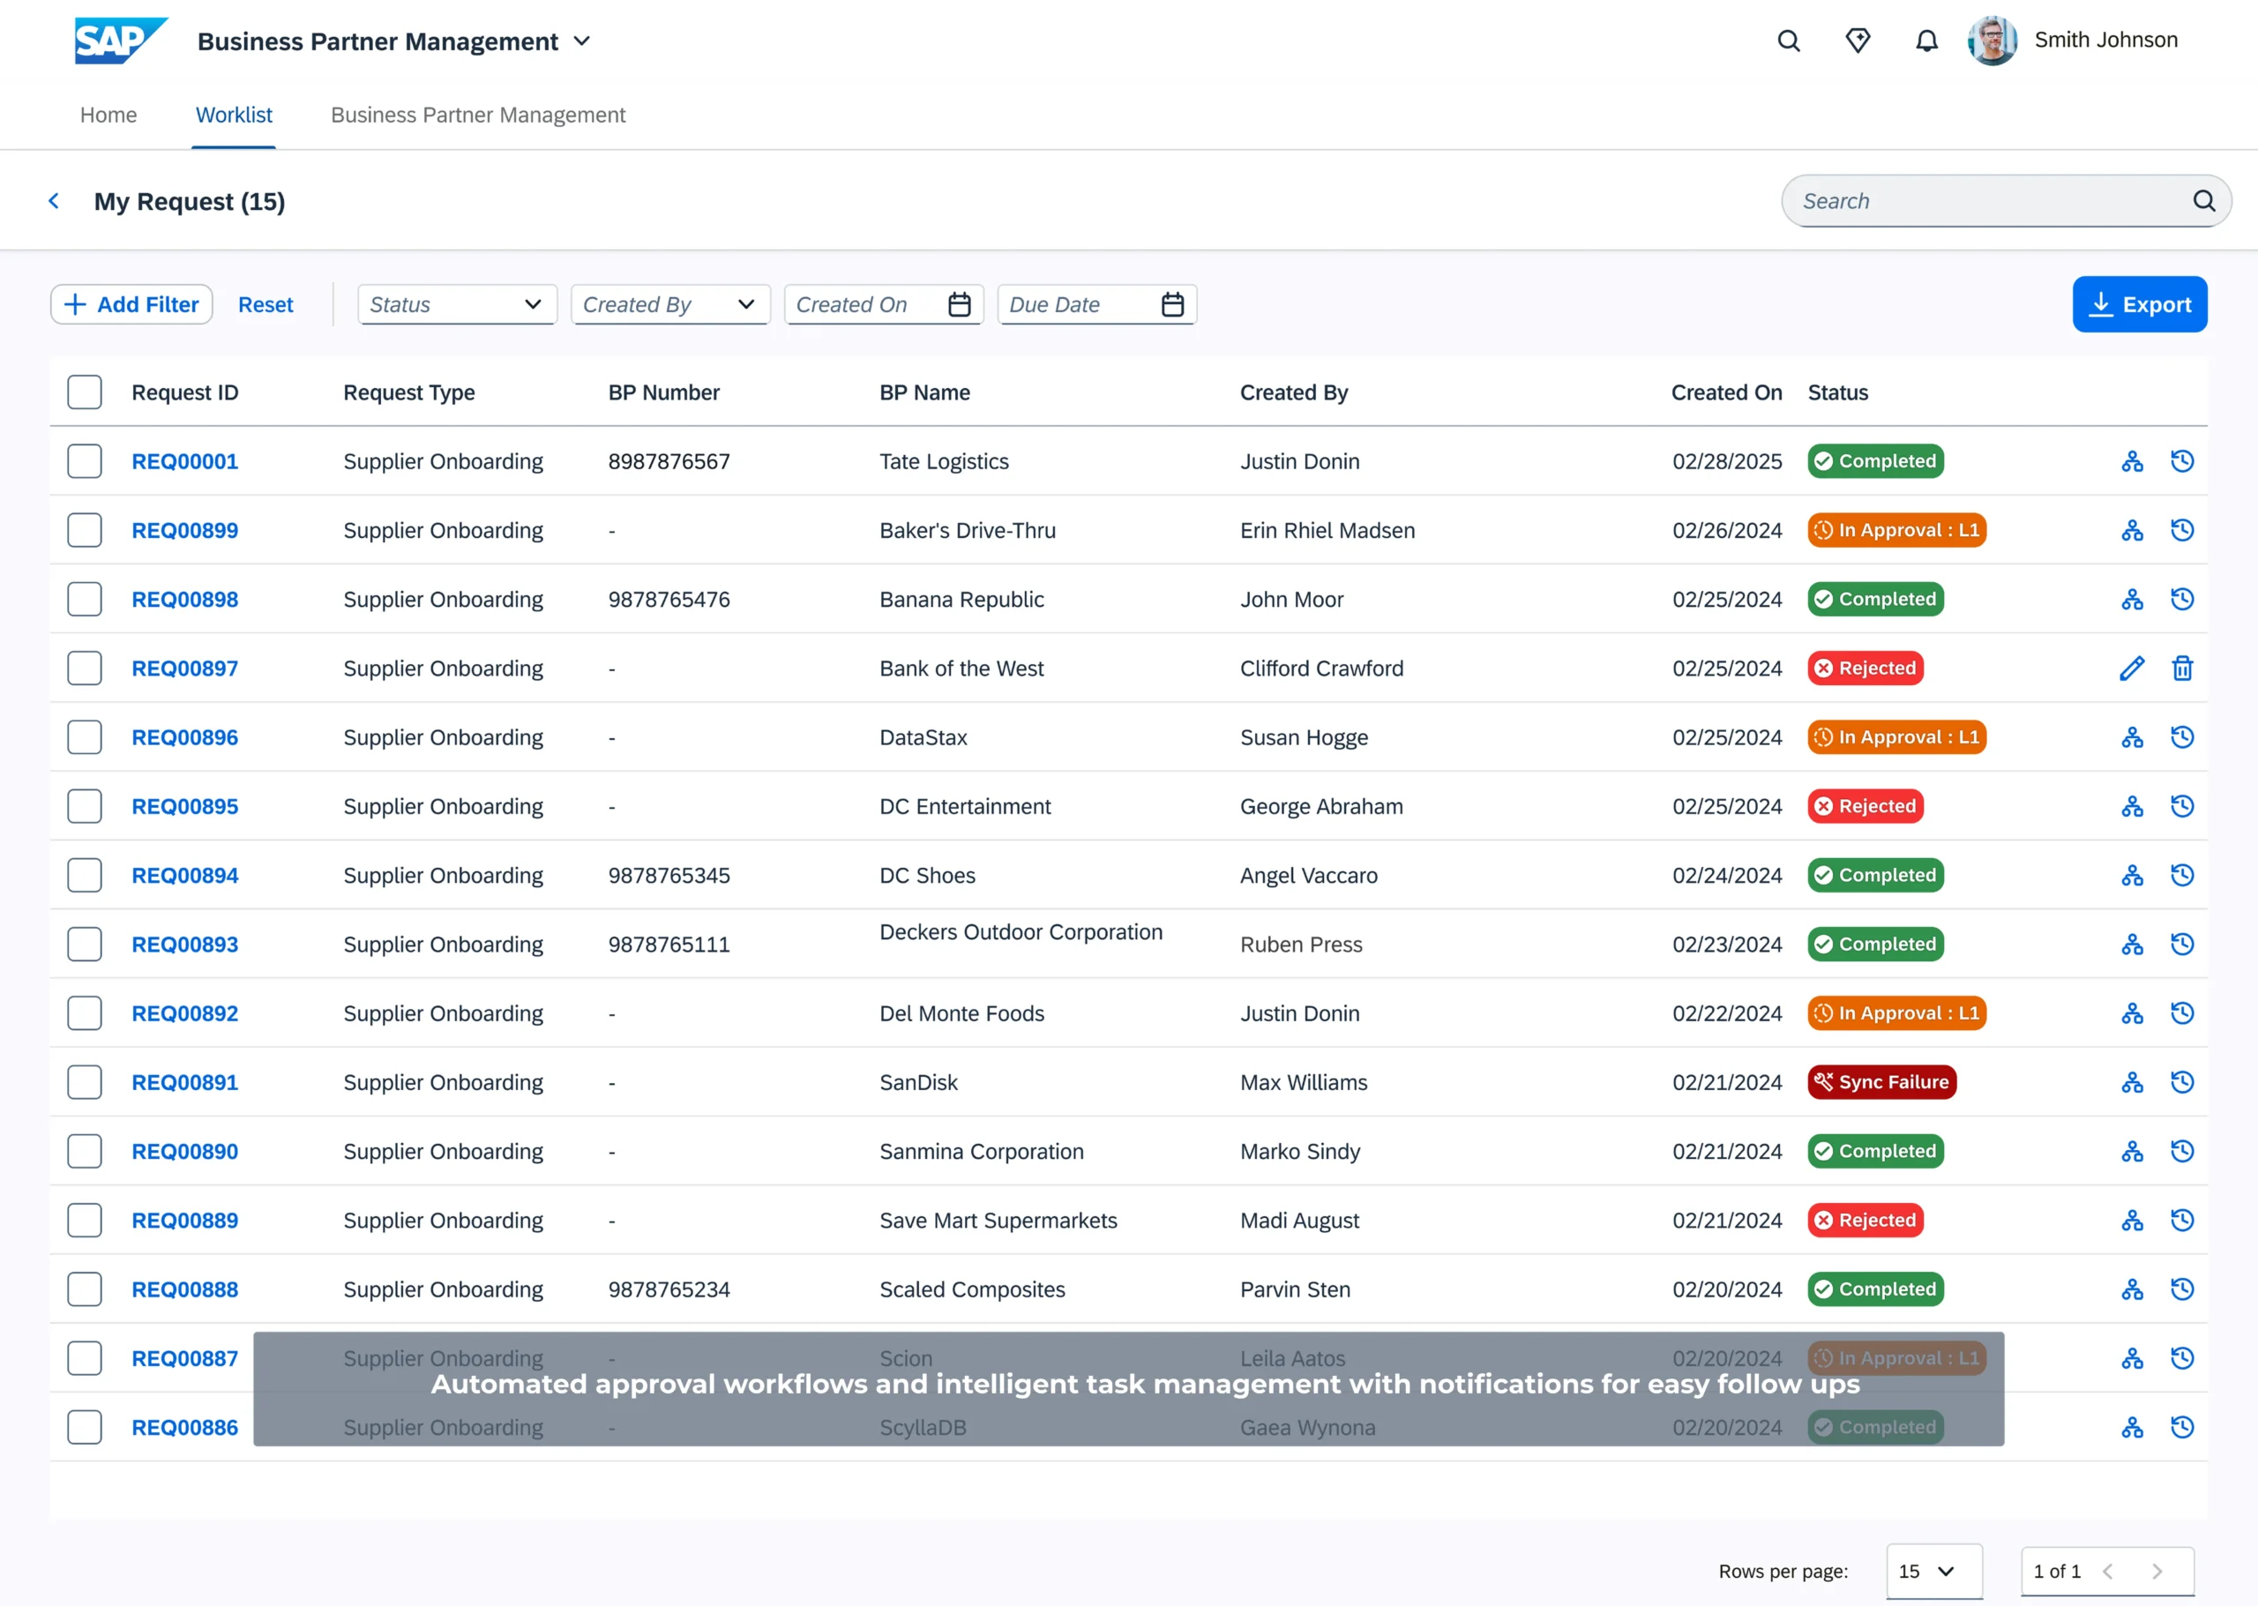
Task: Click BP number 9878765476
Action: coord(669,600)
